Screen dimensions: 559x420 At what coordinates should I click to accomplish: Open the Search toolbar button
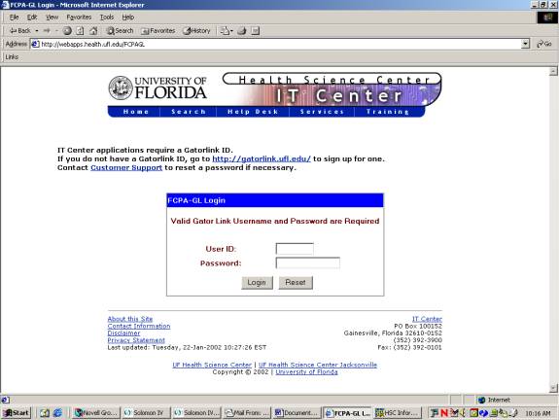tap(120, 31)
